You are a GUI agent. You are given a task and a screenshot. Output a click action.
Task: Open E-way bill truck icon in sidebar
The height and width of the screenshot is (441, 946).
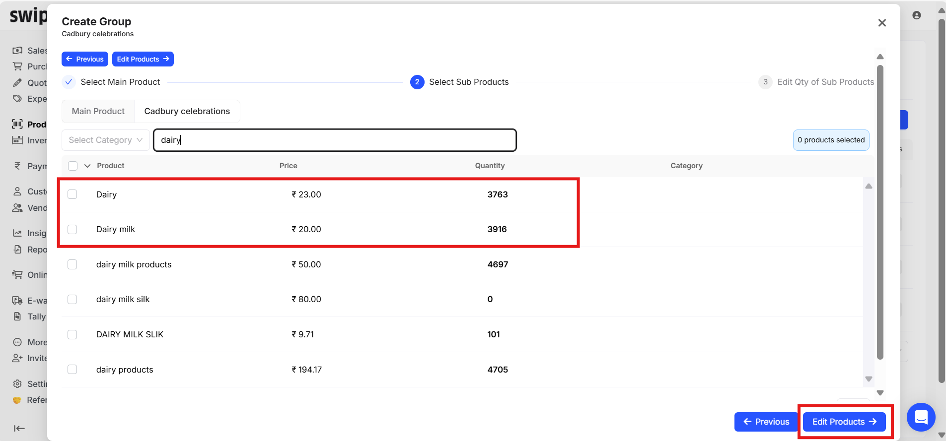coord(17,301)
